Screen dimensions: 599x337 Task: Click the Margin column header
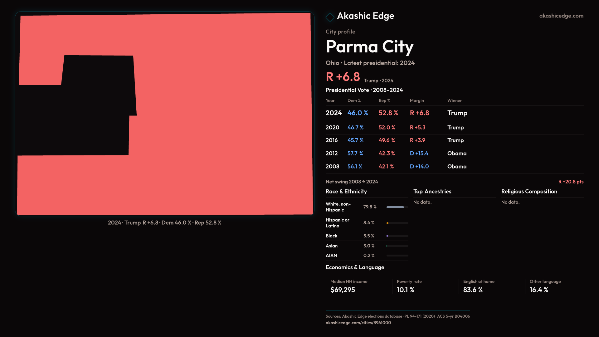tap(417, 100)
